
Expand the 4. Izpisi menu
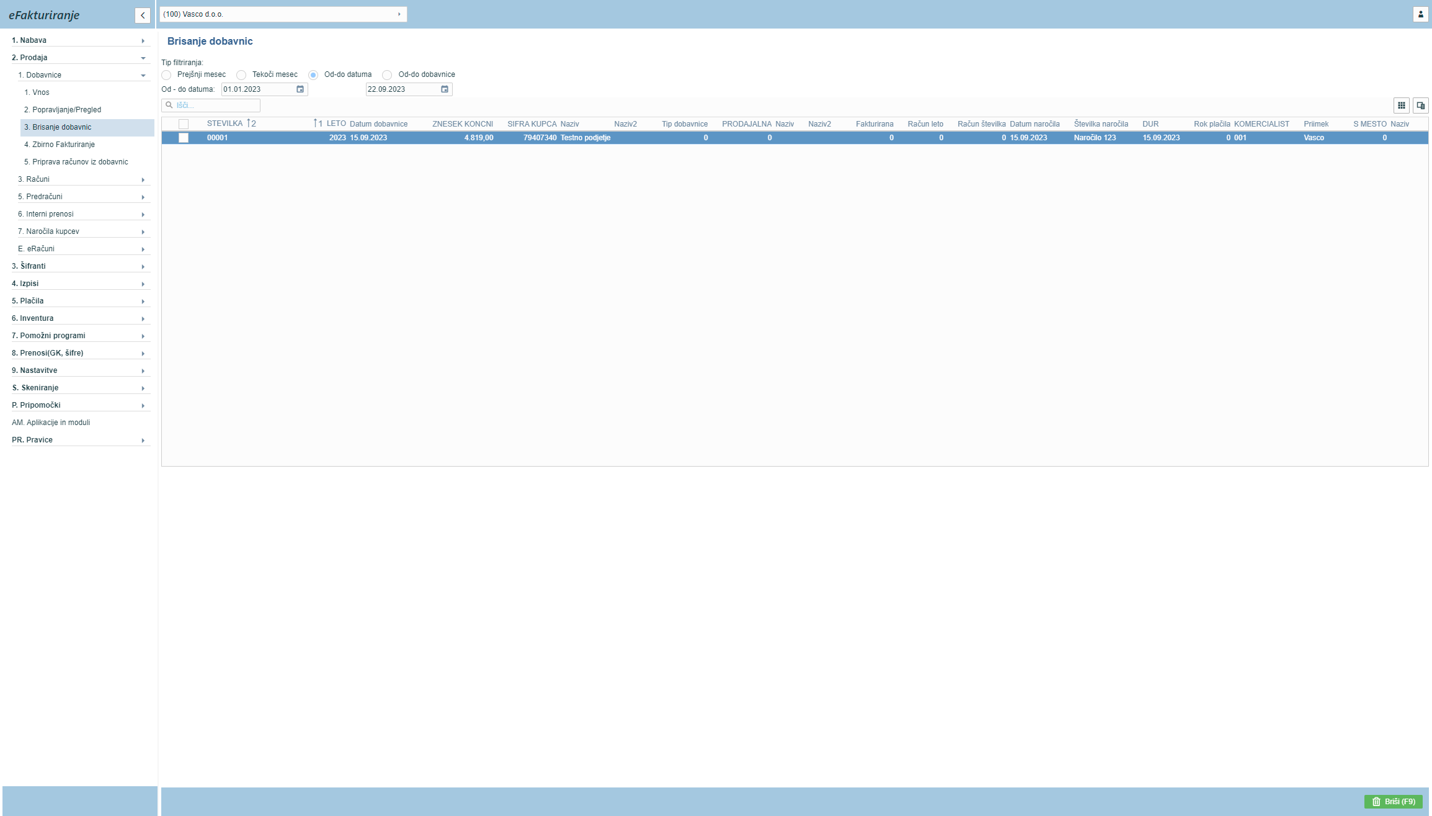point(81,284)
